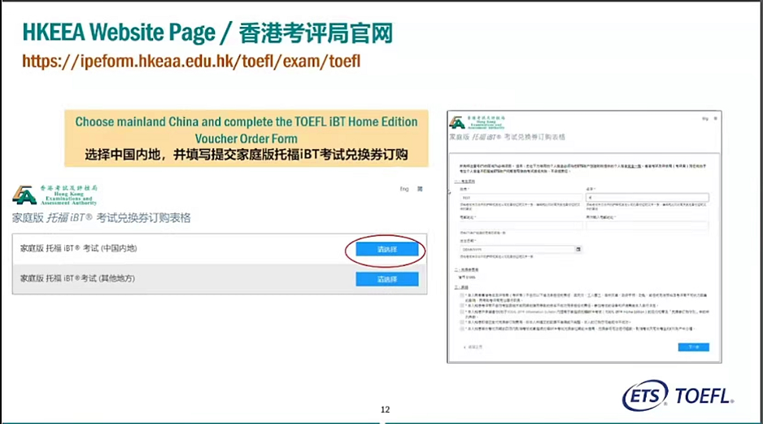Select the row text 家庭版 托福 iBT 考试 (其他地方)
Screen dimensions: 763x424
click(x=77, y=278)
